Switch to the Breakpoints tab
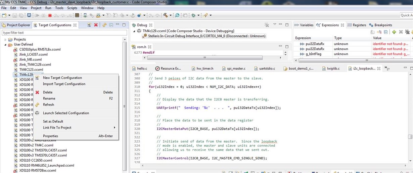 (x=380, y=25)
